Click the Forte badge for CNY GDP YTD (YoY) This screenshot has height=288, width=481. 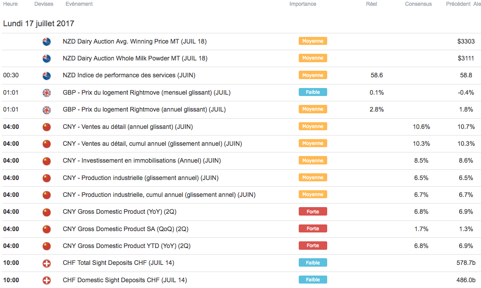click(x=313, y=245)
